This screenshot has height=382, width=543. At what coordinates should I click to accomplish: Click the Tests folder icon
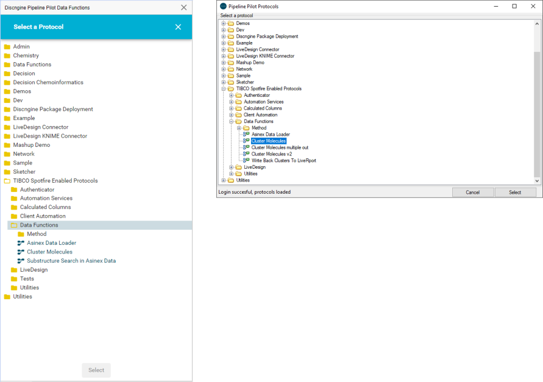click(14, 279)
